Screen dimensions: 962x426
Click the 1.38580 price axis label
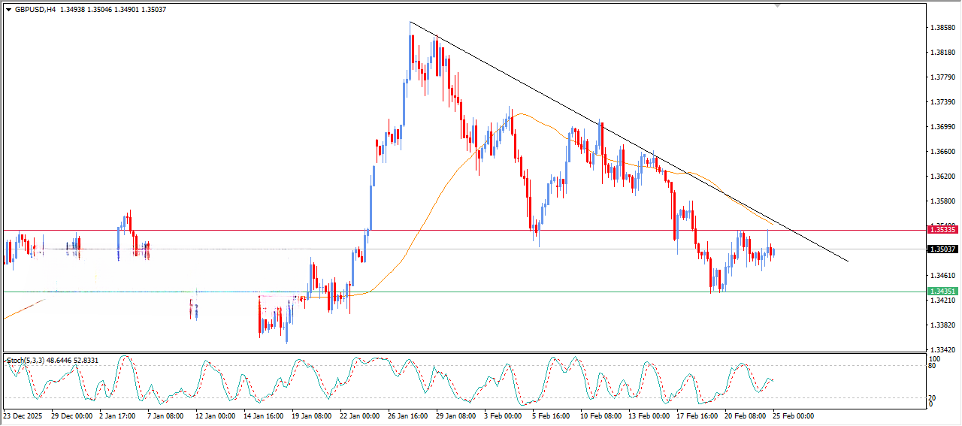coord(942,28)
